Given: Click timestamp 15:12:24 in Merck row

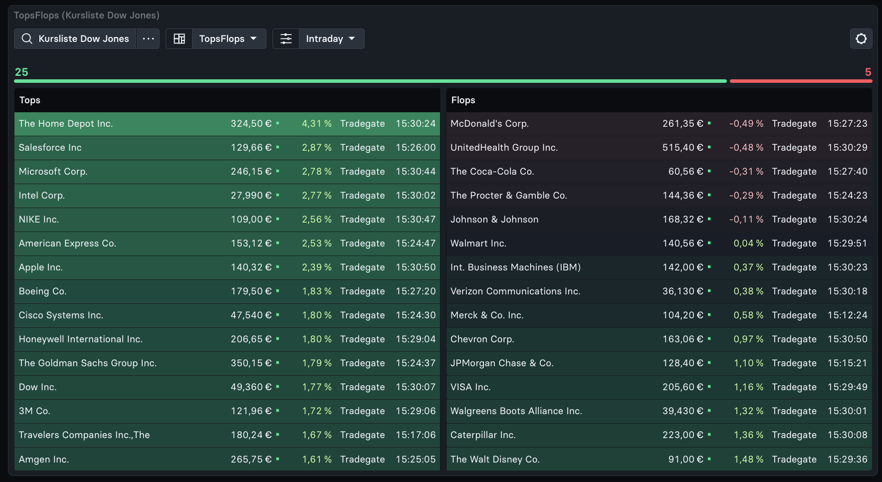Looking at the screenshot, I should click(x=848, y=315).
